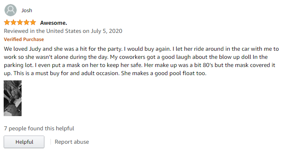Open reviewer name Josh's profile
Screen dimensions: 283x149
tap(27, 11)
